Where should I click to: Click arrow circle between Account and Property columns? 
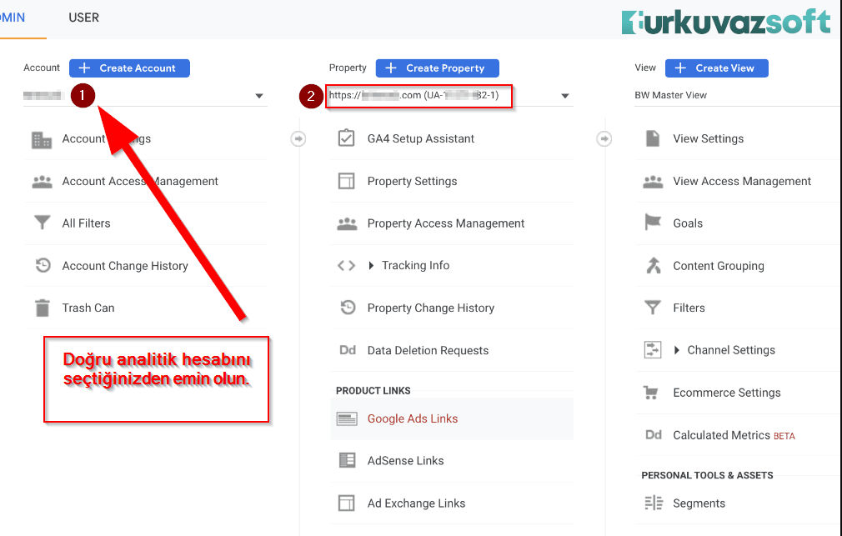pos(298,138)
